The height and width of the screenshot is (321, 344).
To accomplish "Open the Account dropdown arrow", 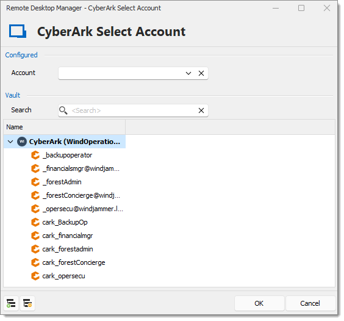I will (188, 73).
